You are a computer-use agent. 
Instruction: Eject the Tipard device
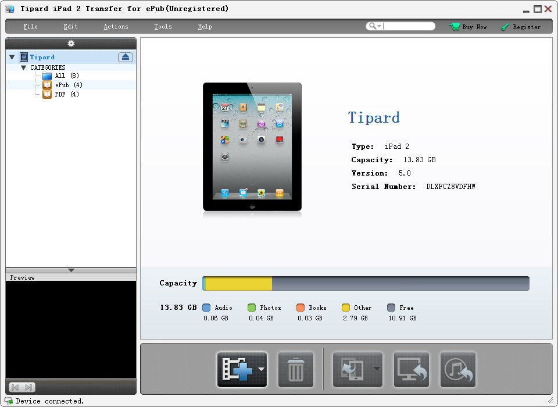point(126,57)
